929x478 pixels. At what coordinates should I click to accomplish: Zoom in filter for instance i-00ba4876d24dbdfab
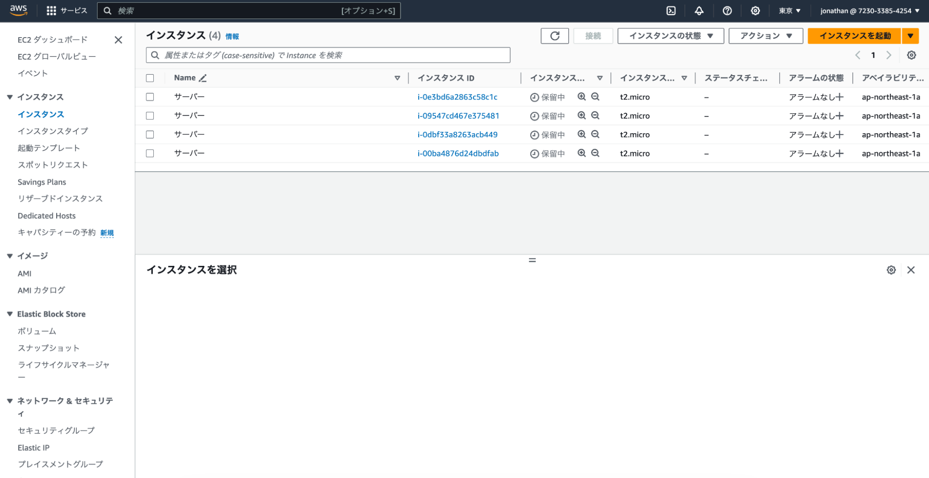581,153
